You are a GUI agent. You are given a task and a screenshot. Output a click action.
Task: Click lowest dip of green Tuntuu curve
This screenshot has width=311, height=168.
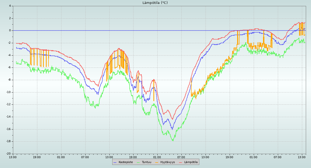[x=173, y=140]
